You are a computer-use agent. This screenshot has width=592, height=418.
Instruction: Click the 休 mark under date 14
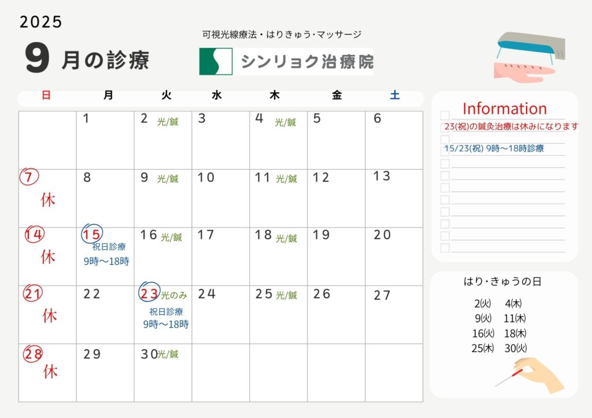point(48,257)
